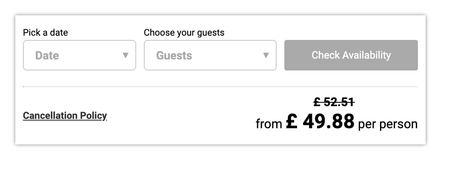452x169 pixels.
Task: Click the pound sign of the current price
Action: pyautogui.click(x=292, y=121)
